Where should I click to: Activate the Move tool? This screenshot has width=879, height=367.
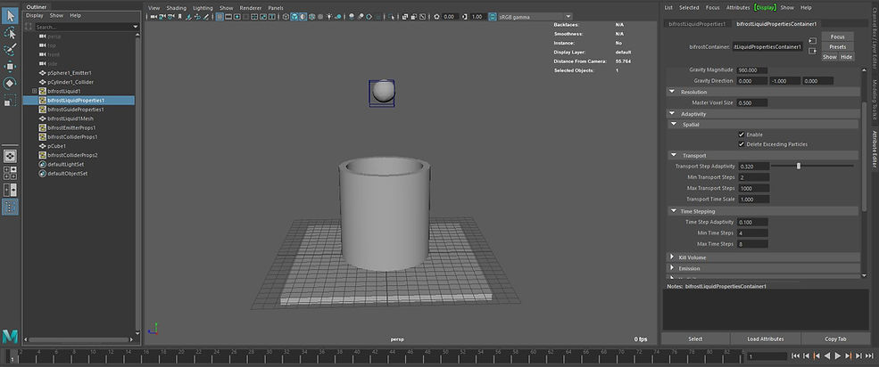click(10, 67)
